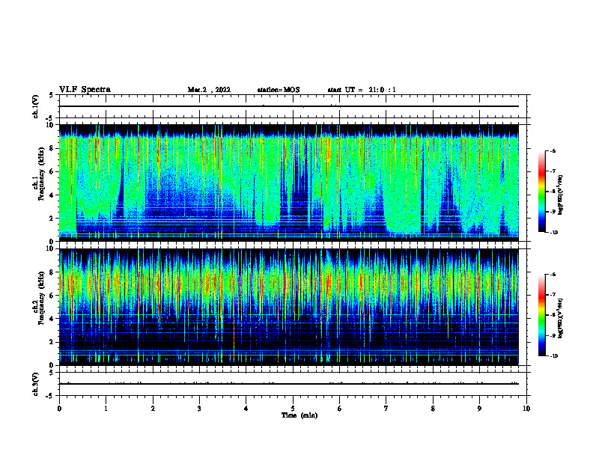
Task: Click the "-10" tick on ch.1 color bar
Action: 553,233
